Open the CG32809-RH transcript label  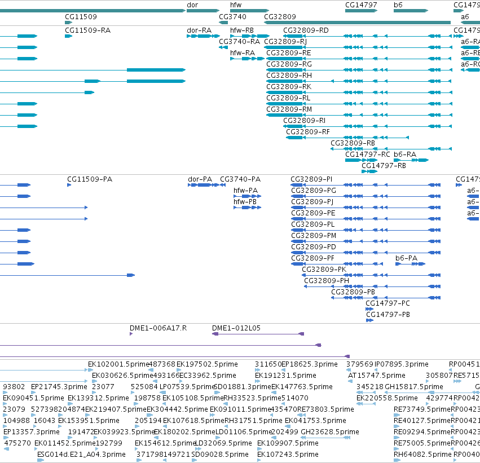coord(289,76)
